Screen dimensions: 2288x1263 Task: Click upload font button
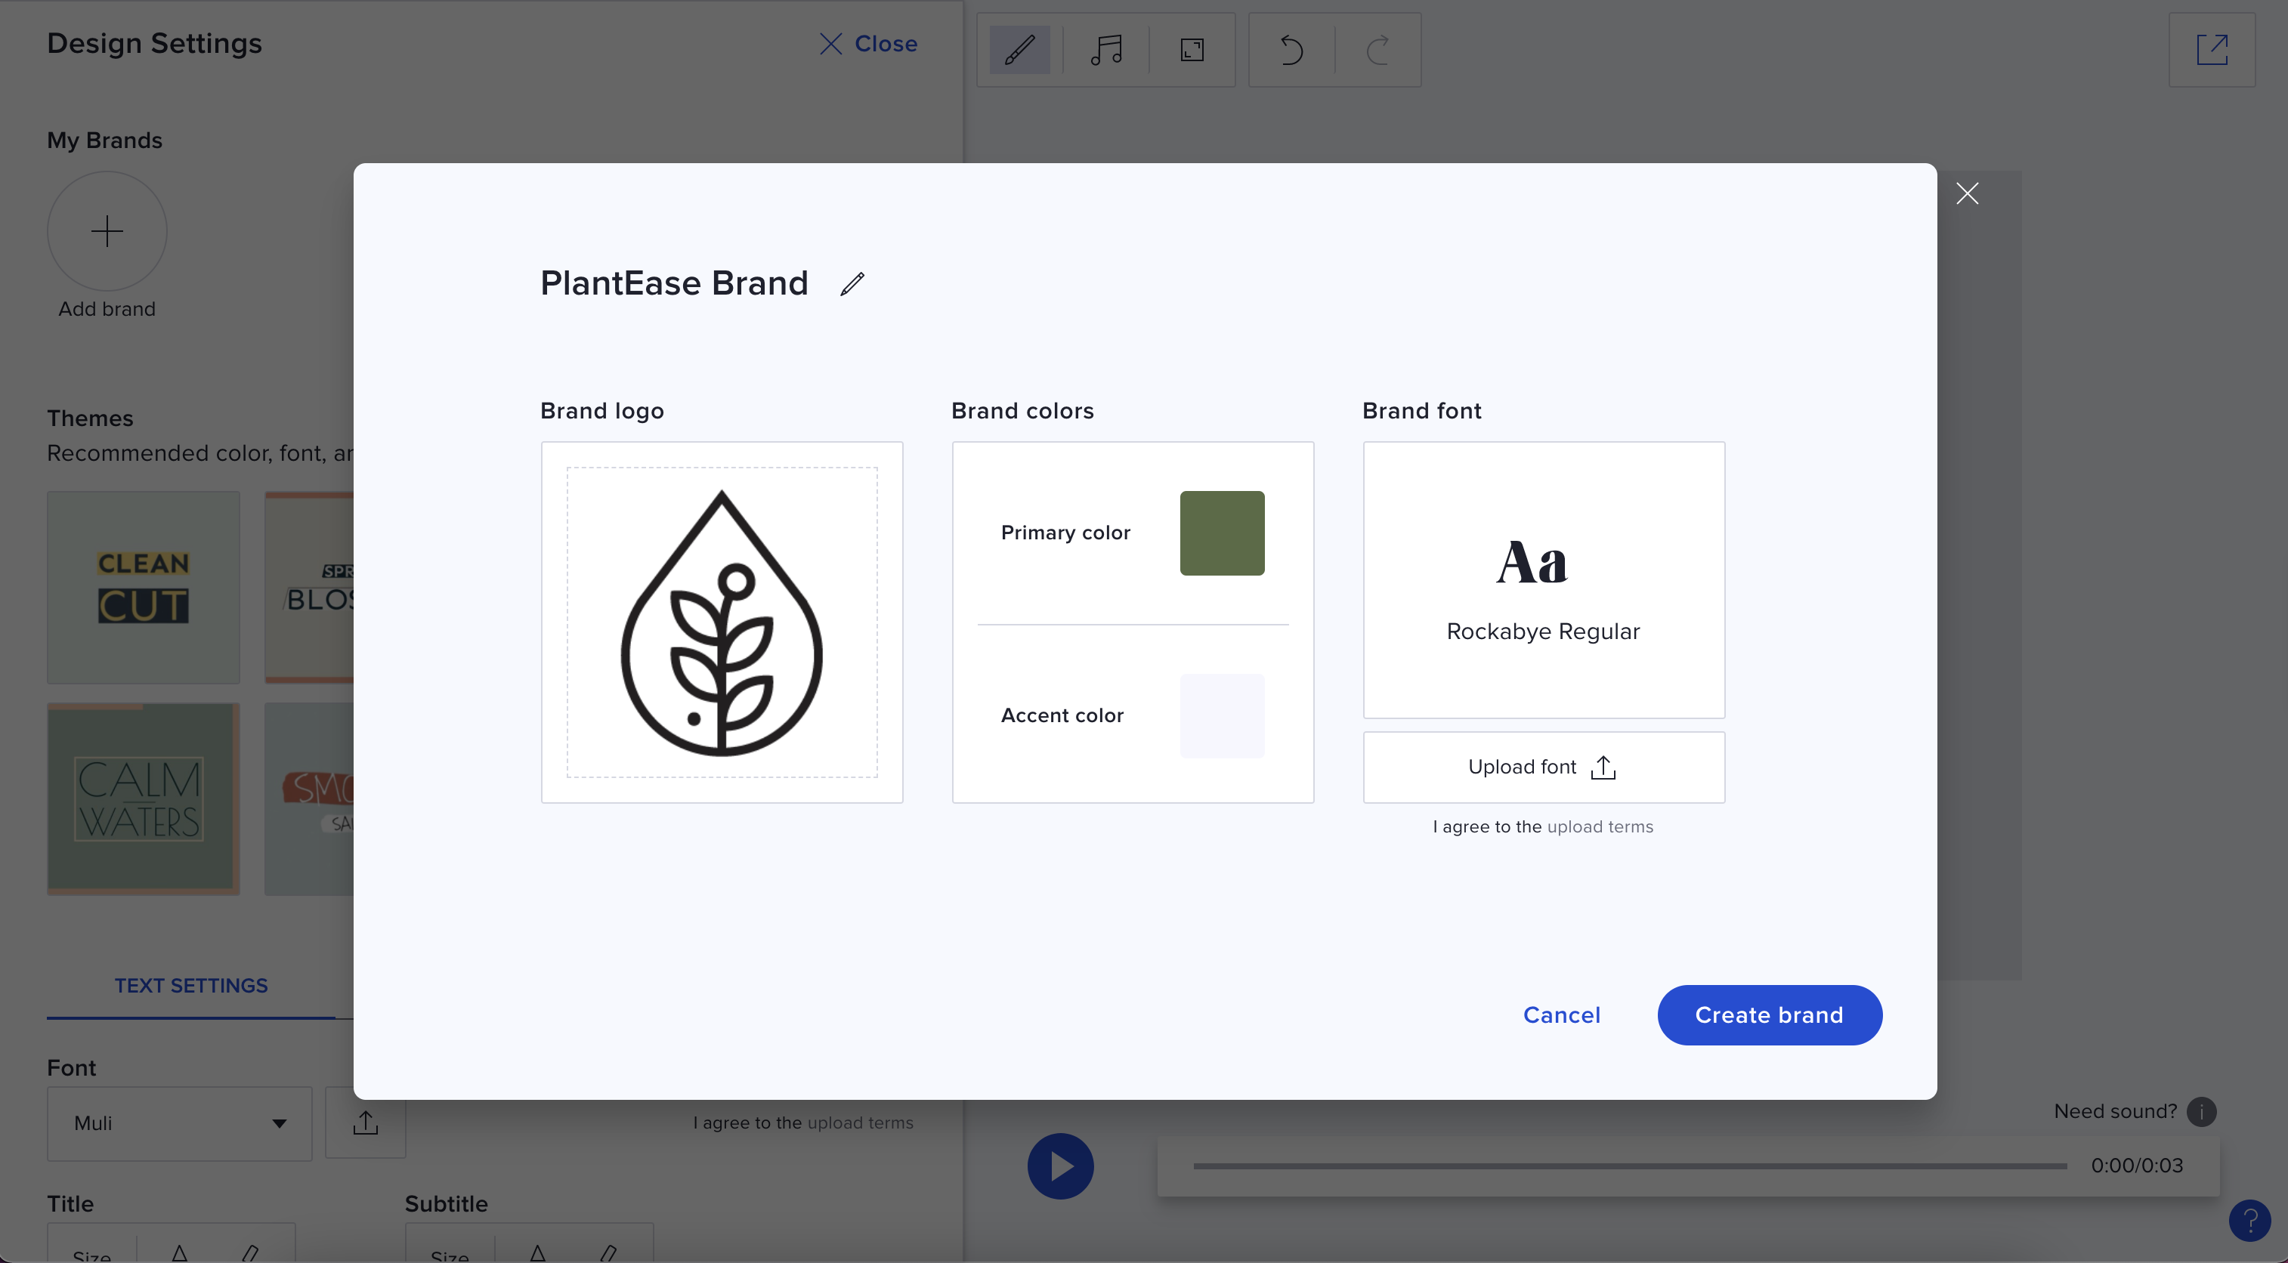coord(1543,767)
